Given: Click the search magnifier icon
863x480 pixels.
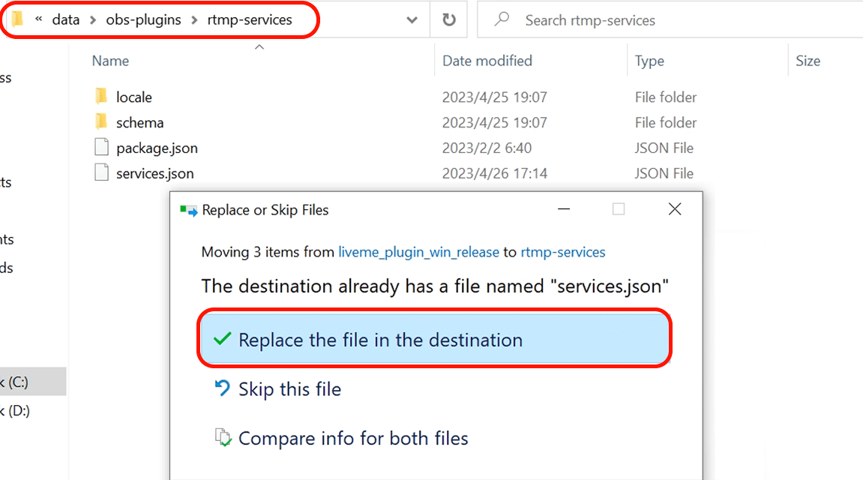Looking at the screenshot, I should click(502, 20).
